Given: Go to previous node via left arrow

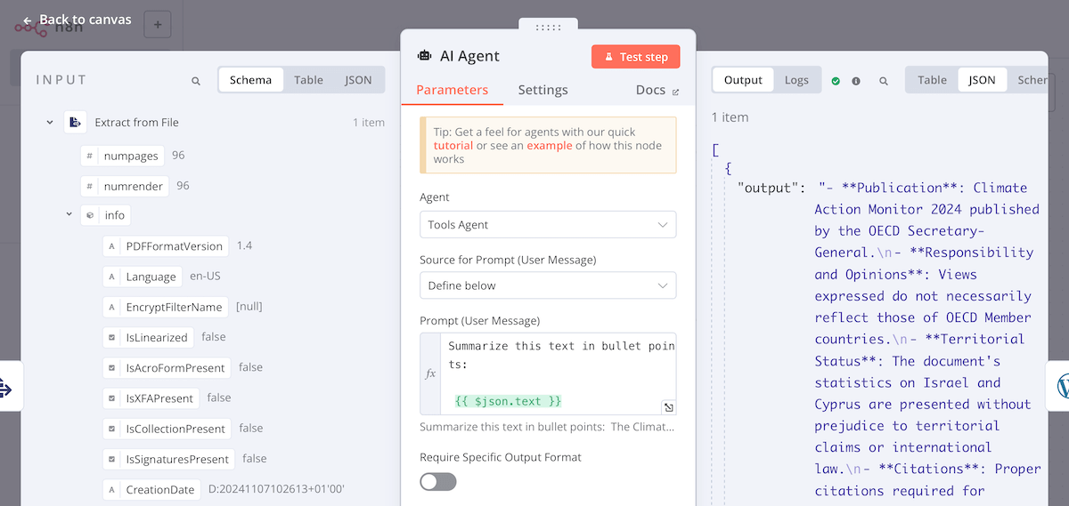Looking at the screenshot, I should (x=7, y=388).
